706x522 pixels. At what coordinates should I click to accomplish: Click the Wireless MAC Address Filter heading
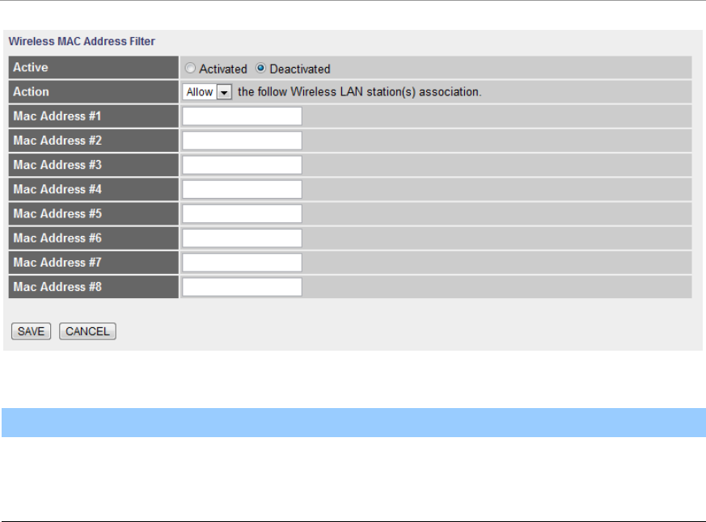coord(82,41)
